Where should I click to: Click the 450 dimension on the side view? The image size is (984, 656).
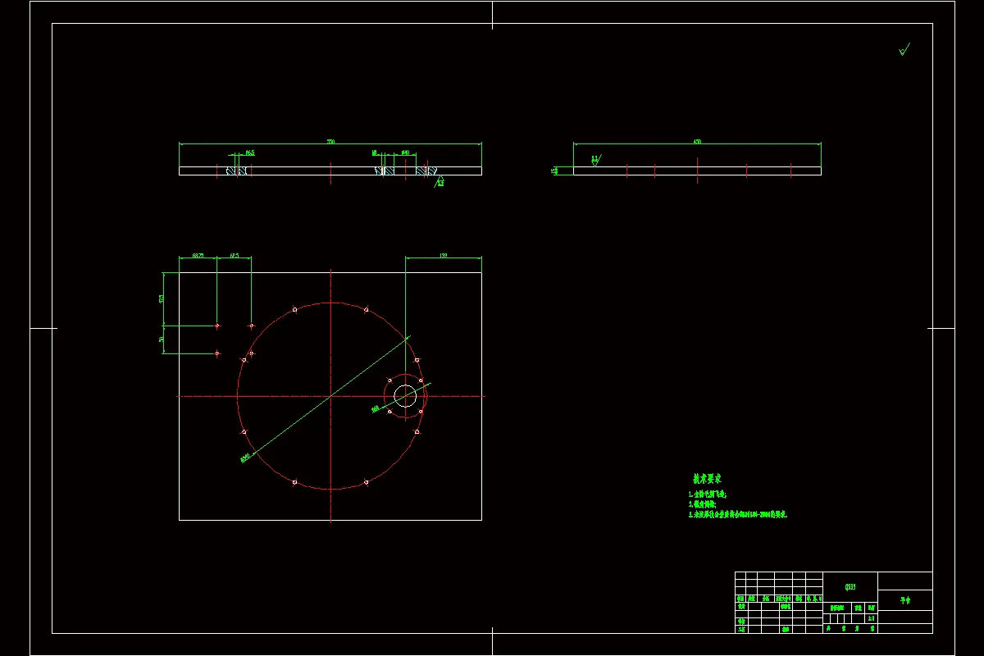(x=697, y=142)
